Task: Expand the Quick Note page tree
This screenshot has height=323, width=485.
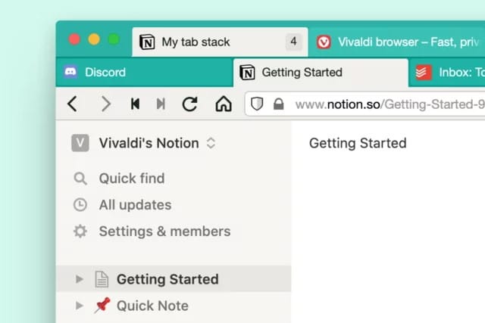Action: pos(80,306)
